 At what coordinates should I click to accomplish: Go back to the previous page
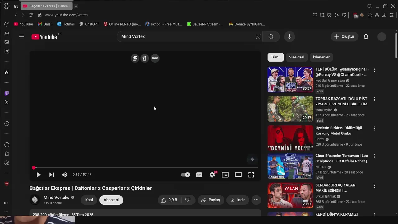click(x=16, y=15)
